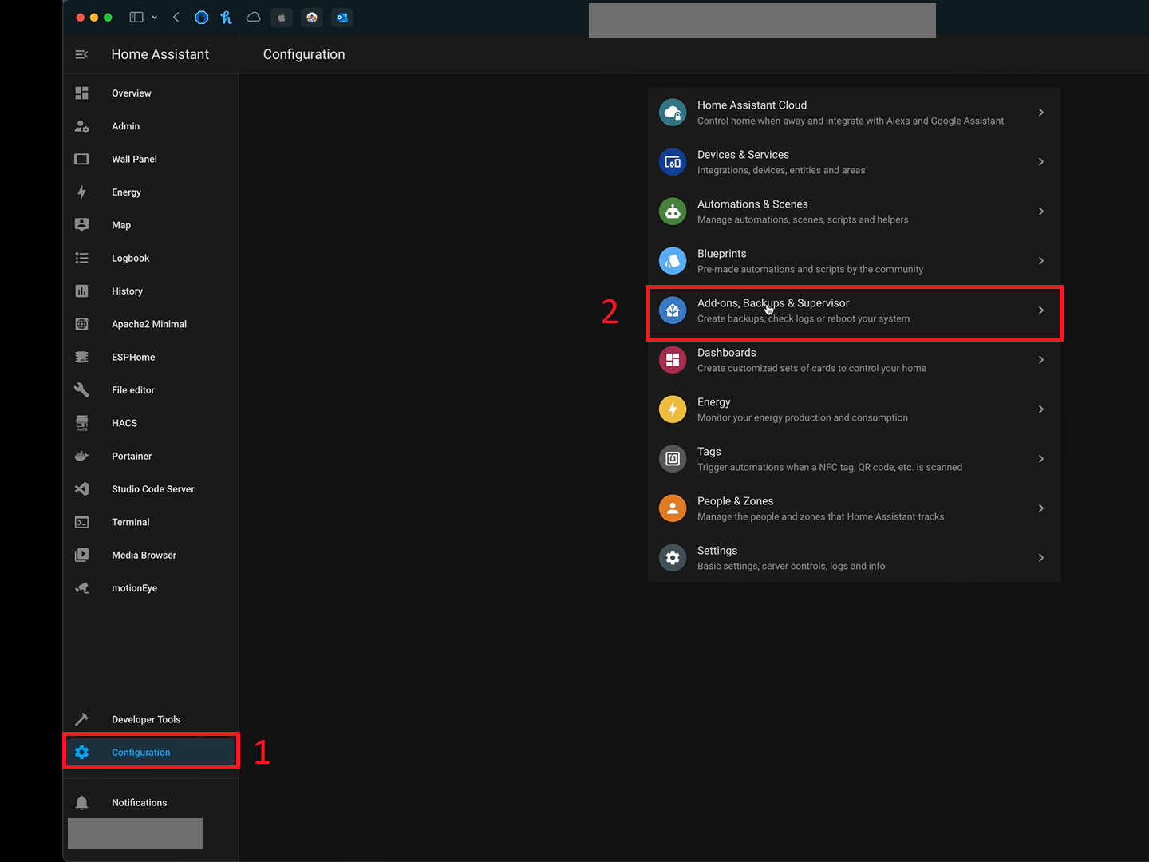Open the Notifications panel
This screenshot has height=862, width=1149.
click(x=140, y=802)
